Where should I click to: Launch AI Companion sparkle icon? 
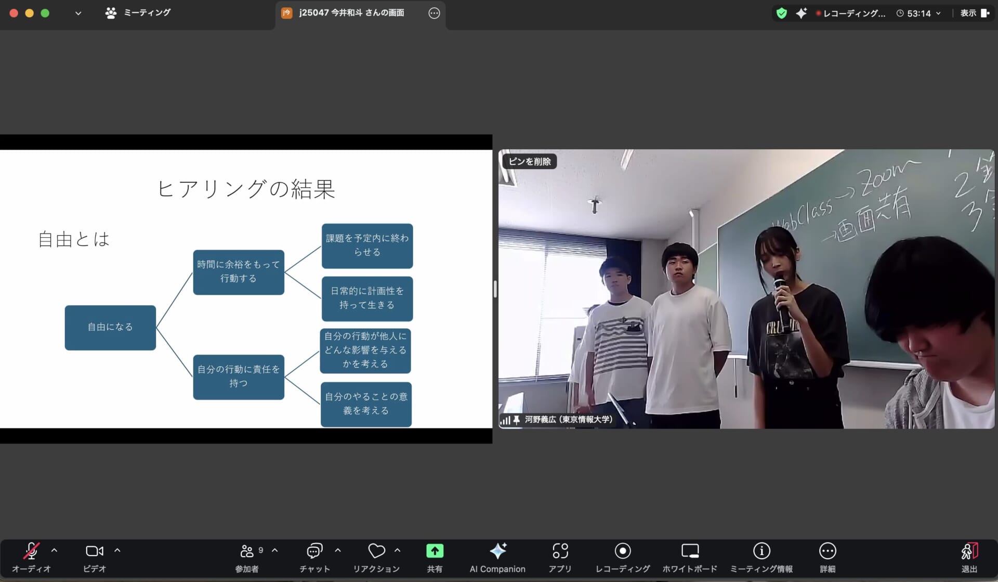tap(497, 551)
